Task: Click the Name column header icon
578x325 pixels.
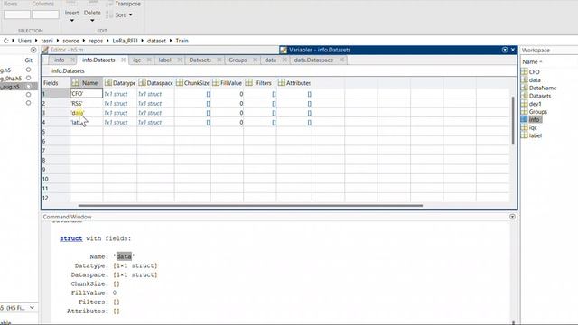Action: 75,83
